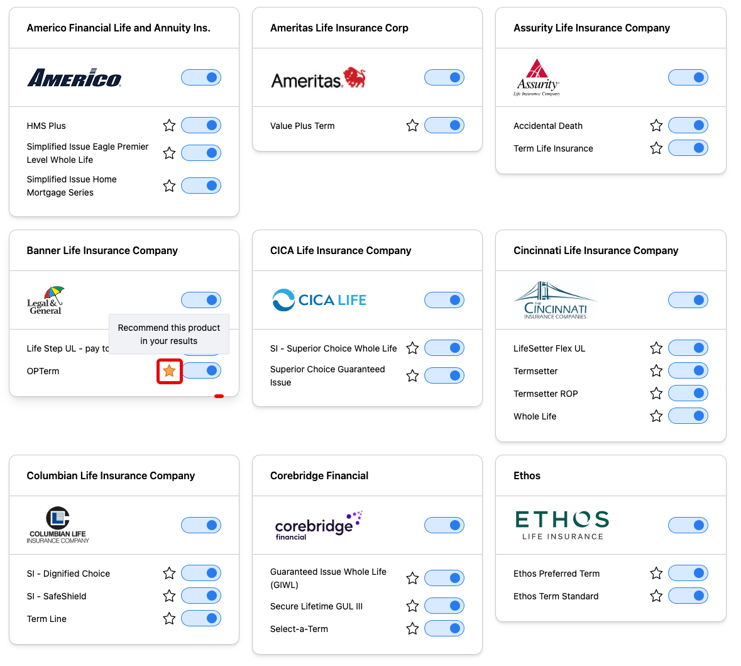The height and width of the screenshot is (666, 741).
Task: Click the Americo logo
Action: (x=74, y=77)
